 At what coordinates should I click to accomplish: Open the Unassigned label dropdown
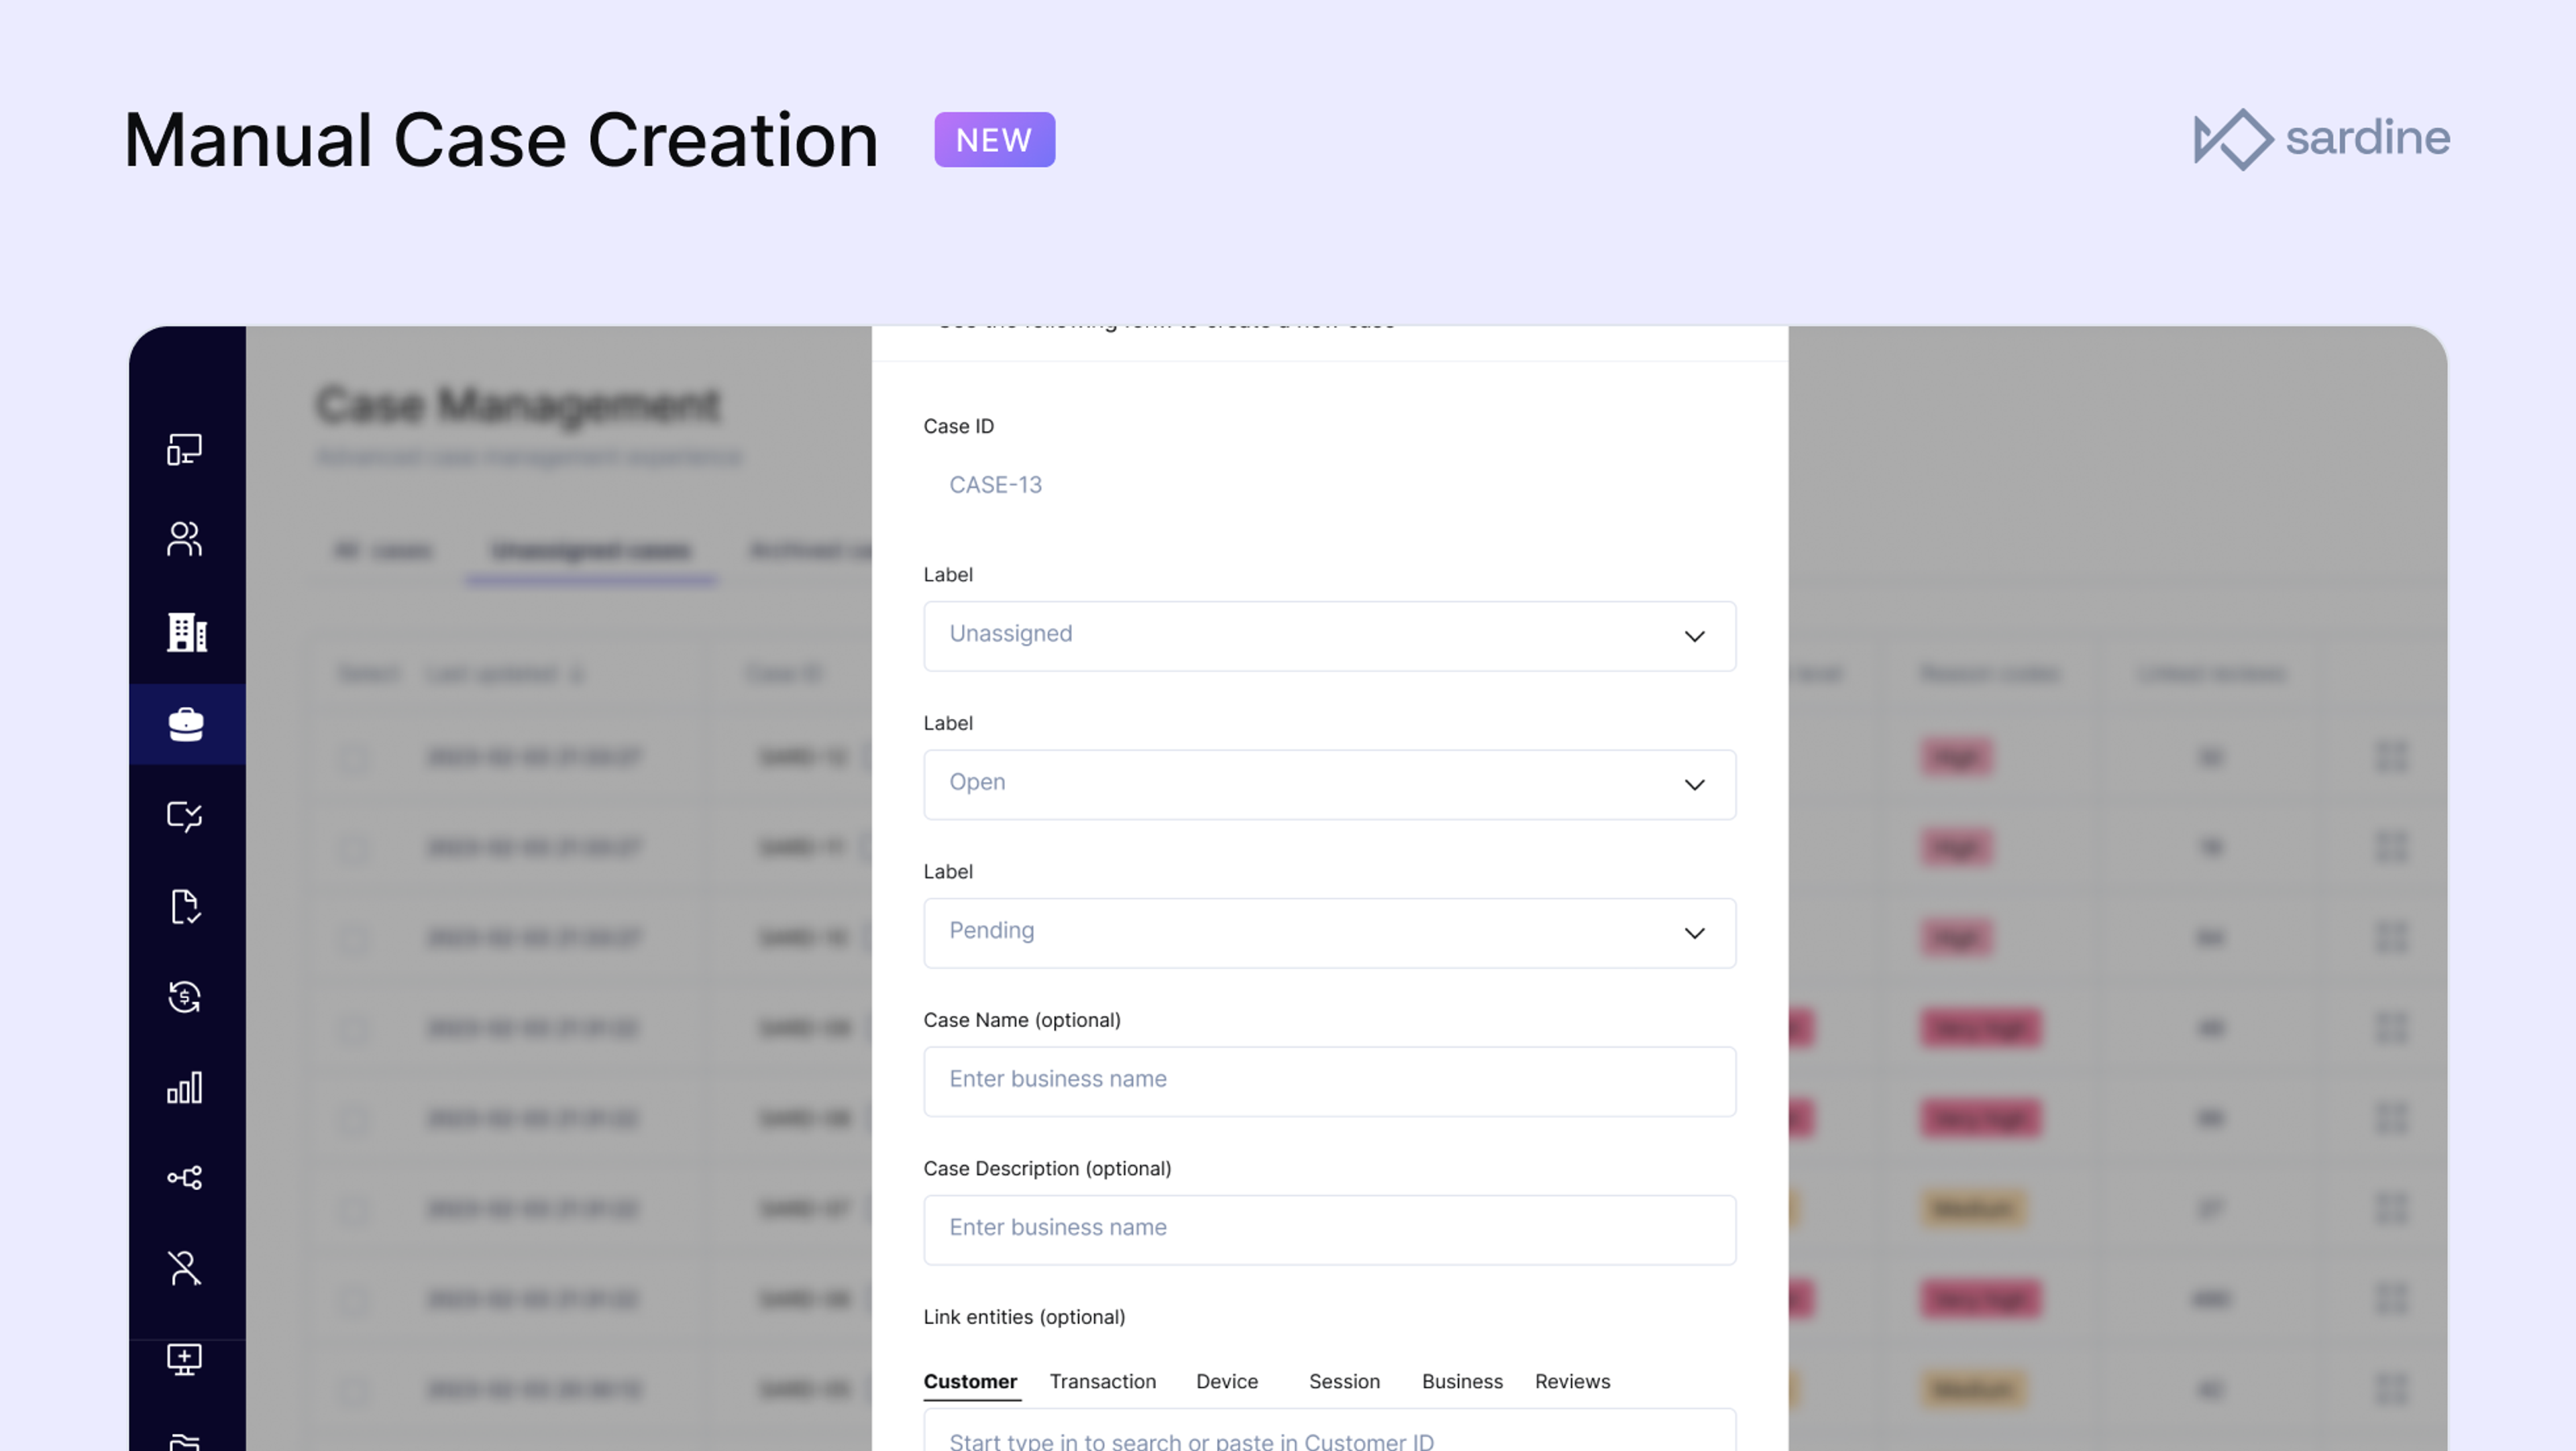[1329, 636]
